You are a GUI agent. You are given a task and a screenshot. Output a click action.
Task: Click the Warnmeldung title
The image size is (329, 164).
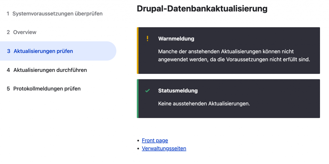point(176,39)
